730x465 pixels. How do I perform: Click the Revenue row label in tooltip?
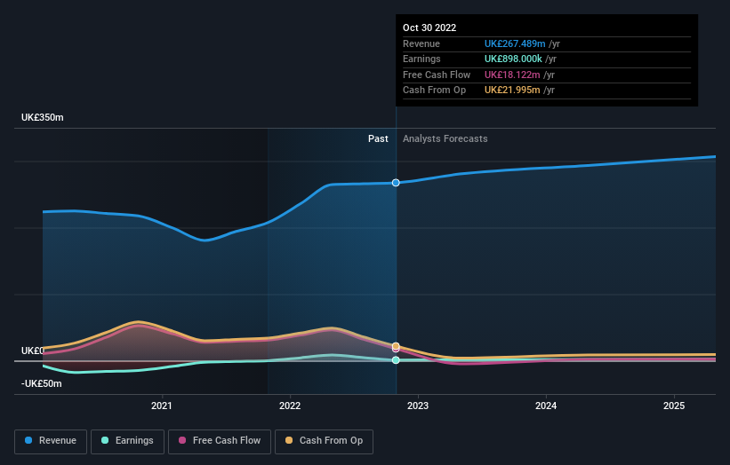(x=421, y=43)
